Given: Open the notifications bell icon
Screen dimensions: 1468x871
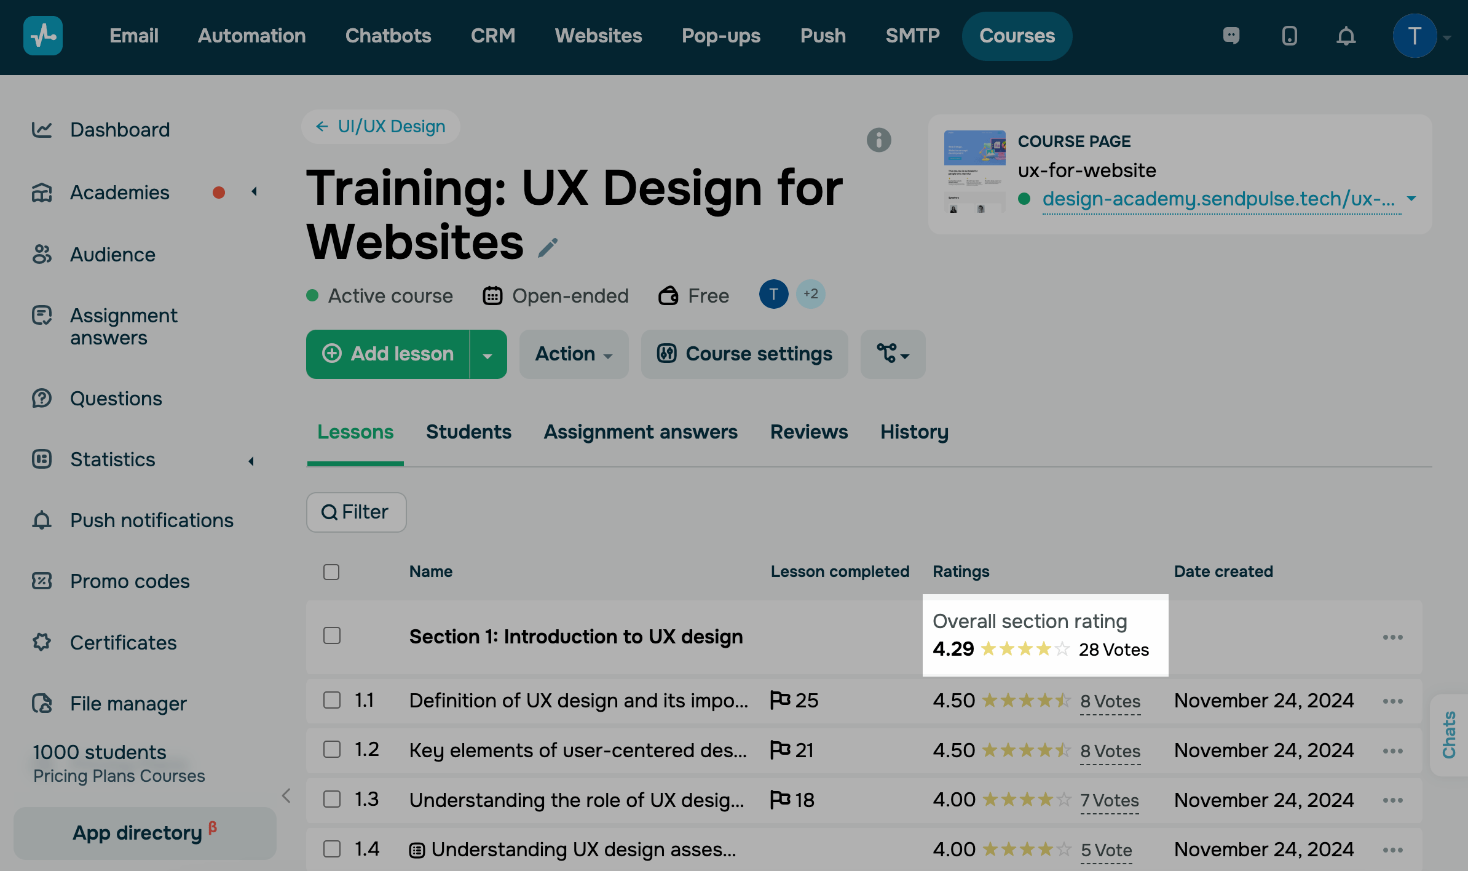Looking at the screenshot, I should 1346,36.
